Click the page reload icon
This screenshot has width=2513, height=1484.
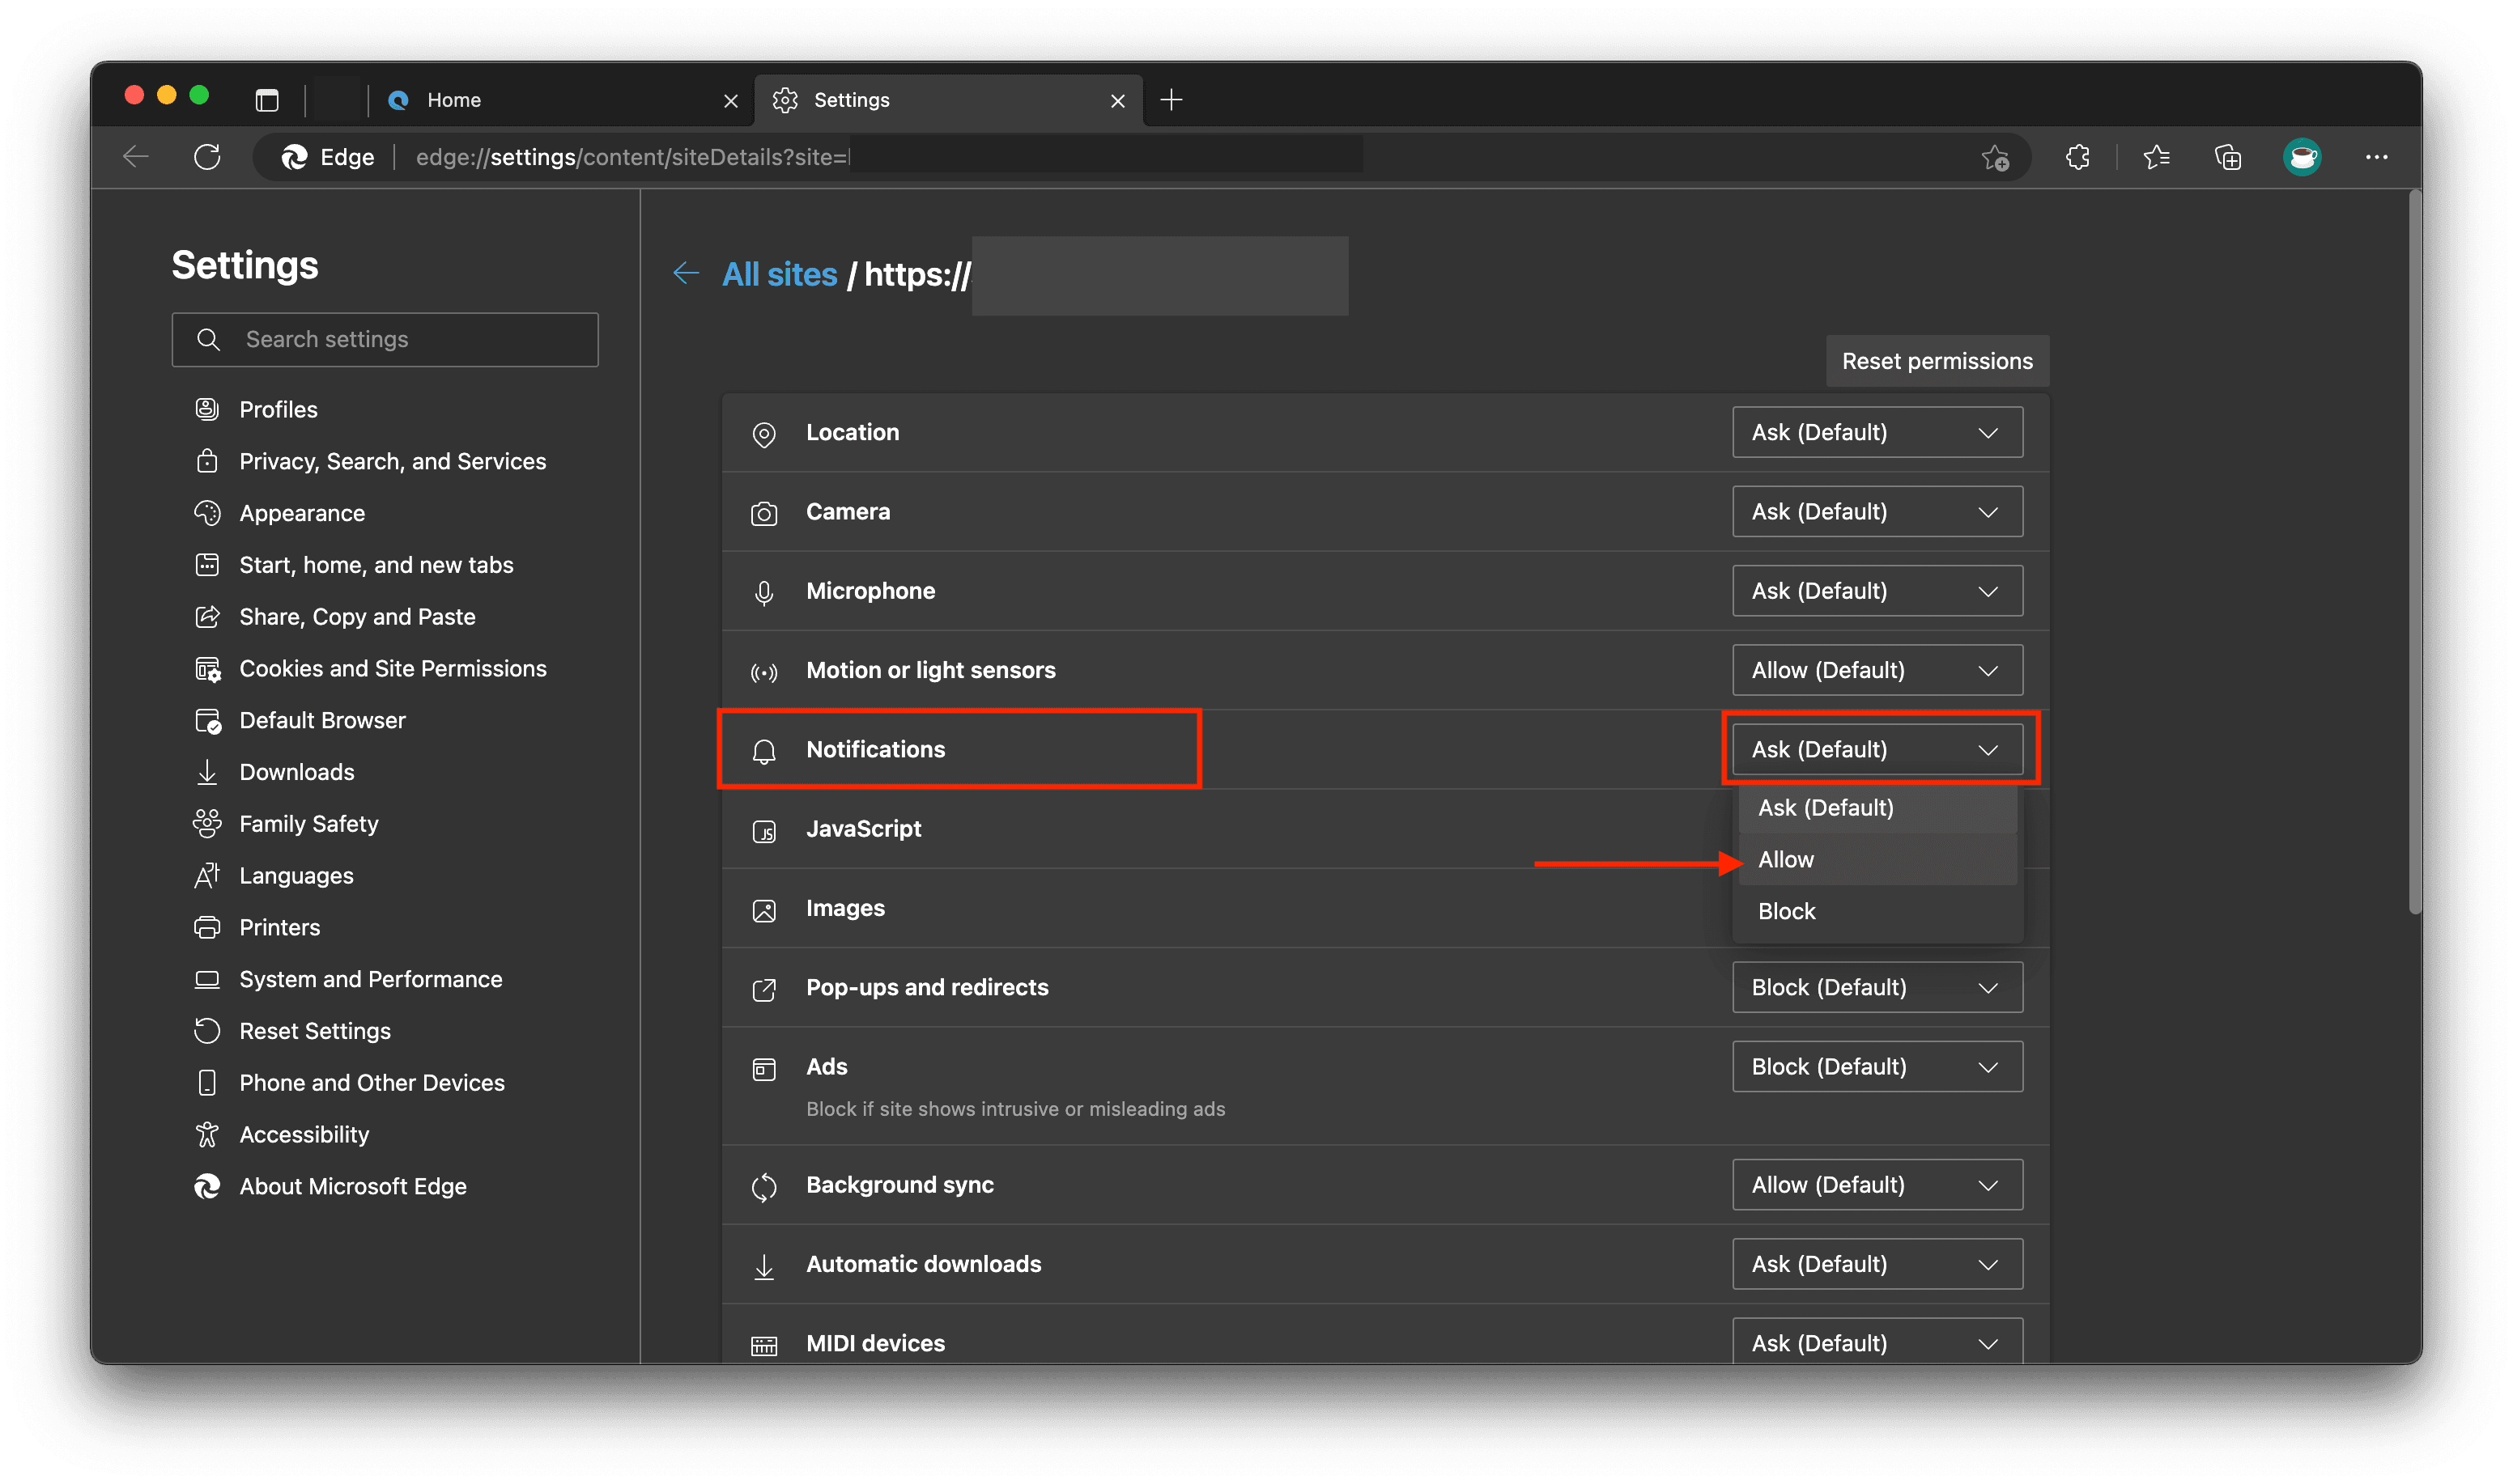tap(208, 157)
